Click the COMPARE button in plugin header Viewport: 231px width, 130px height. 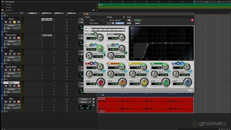[x=119, y=23]
